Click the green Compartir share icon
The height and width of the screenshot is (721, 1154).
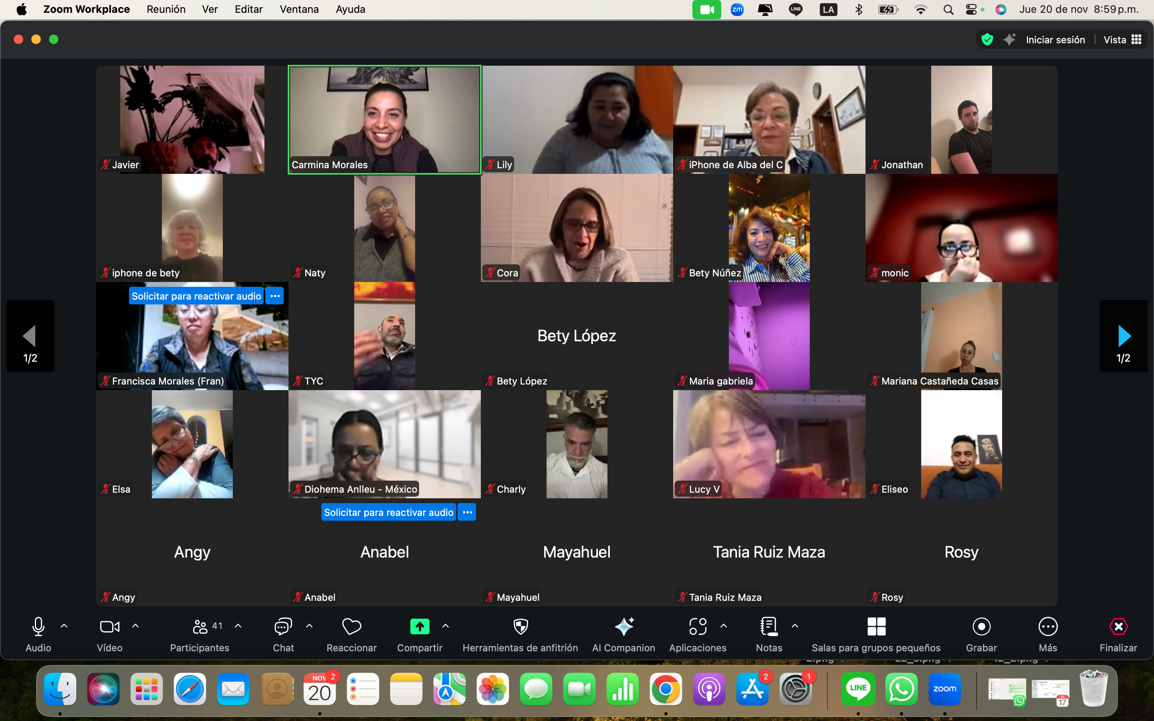click(420, 626)
